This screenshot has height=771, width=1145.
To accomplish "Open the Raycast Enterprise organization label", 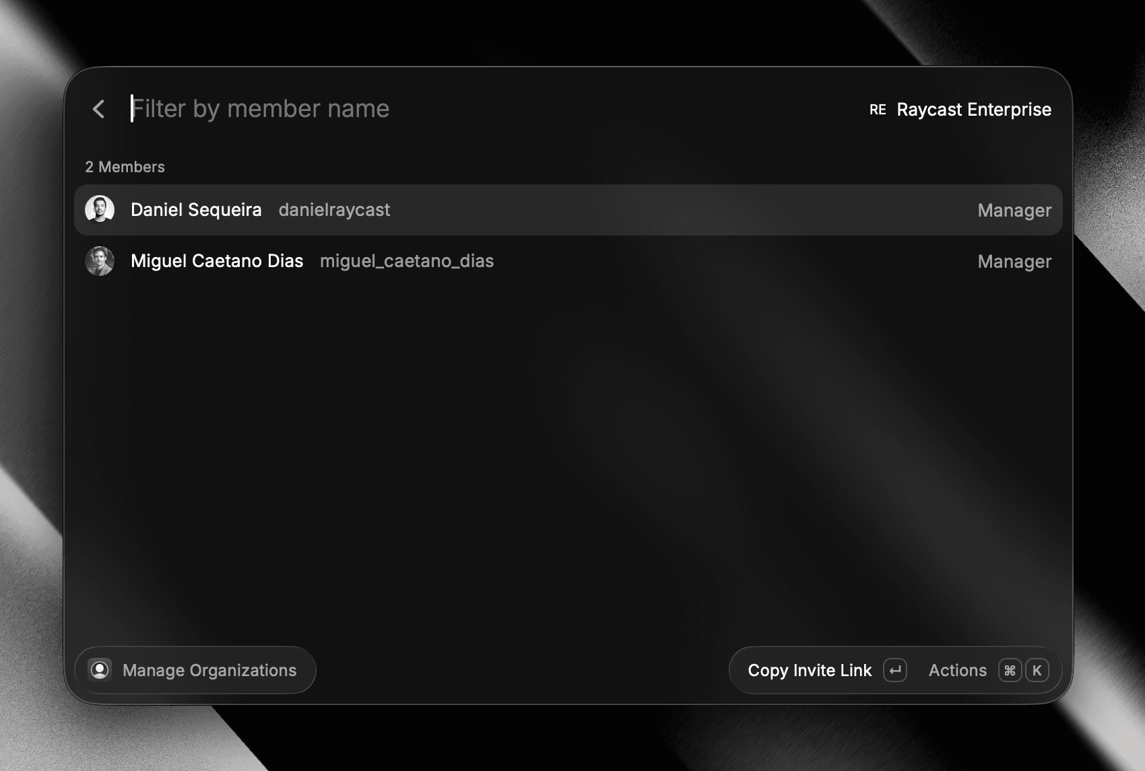I will tap(974, 110).
